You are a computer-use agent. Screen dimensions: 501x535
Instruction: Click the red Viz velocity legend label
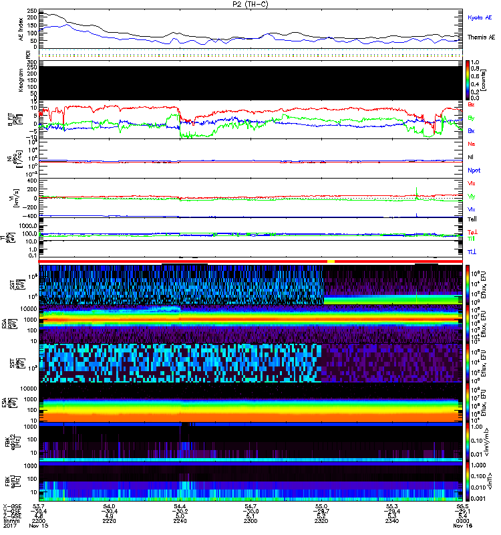[470, 183]
